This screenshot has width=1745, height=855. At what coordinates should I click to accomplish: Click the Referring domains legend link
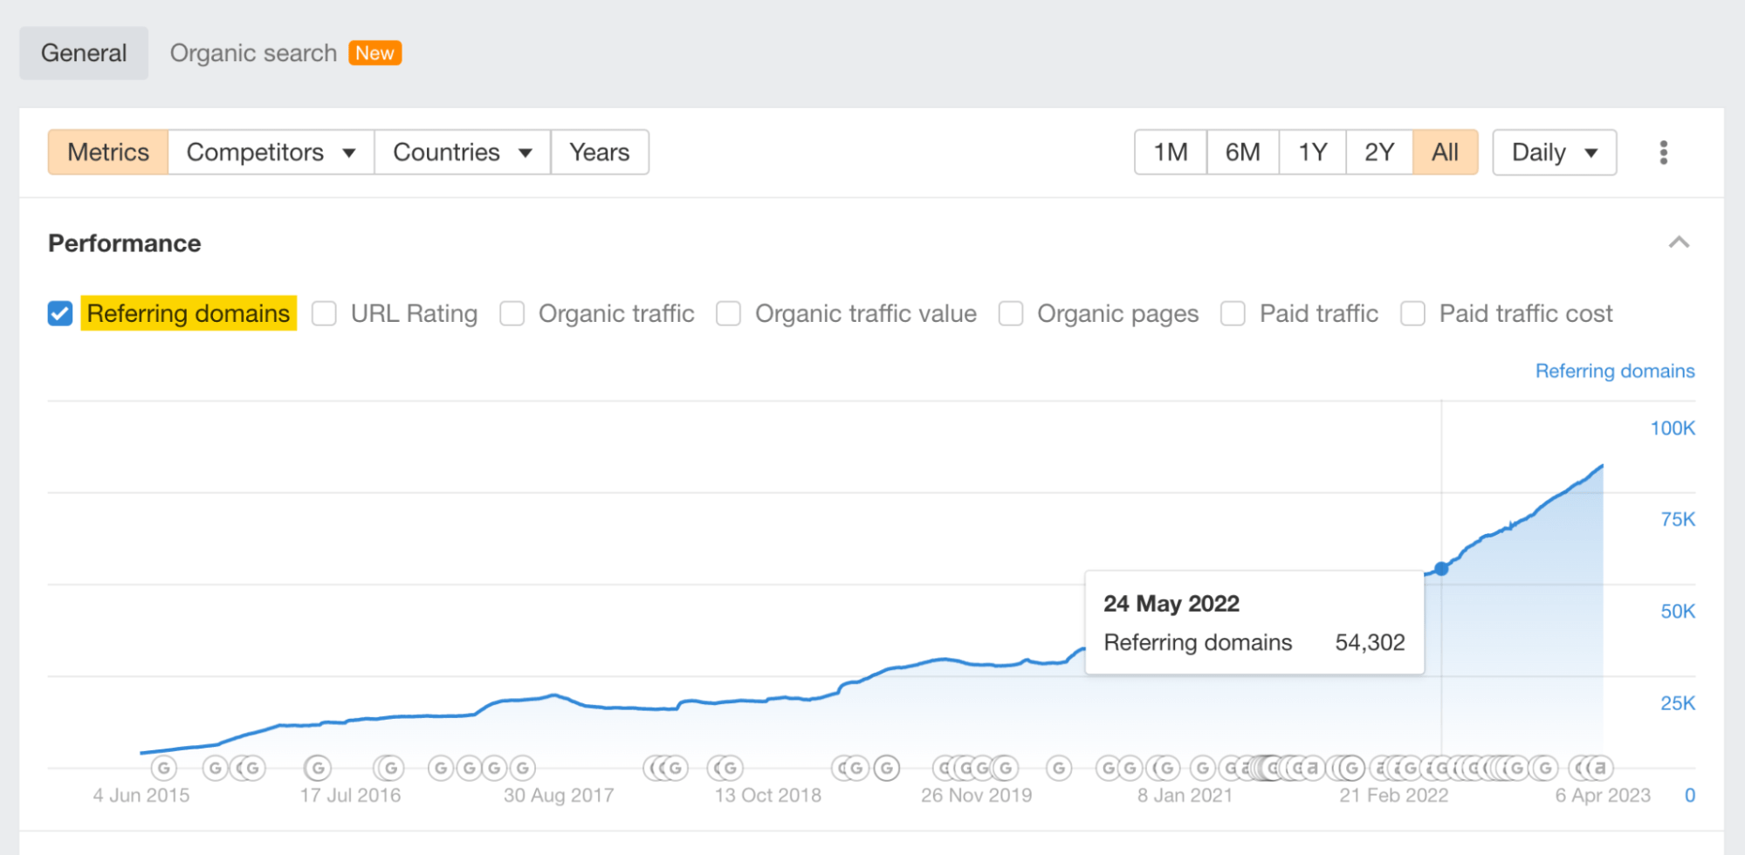click(1614, 371)
